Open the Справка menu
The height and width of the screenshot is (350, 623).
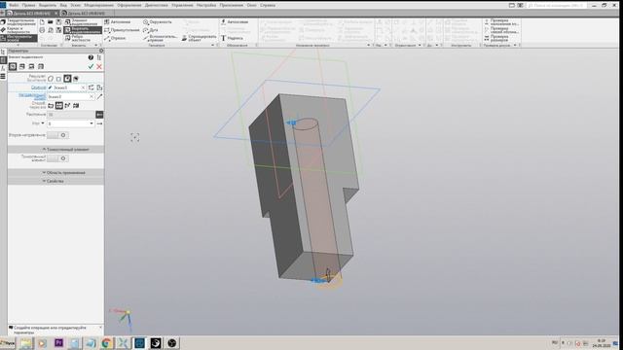point(268,5)
